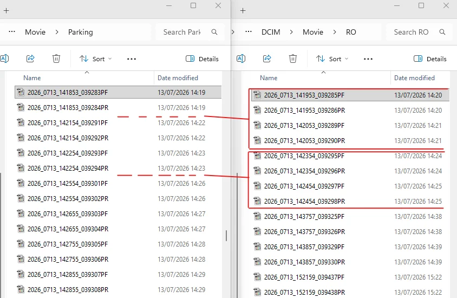Select file 2026_0713_142755_039306PR
The image size is (457, 298).
[x=118, y=259]
